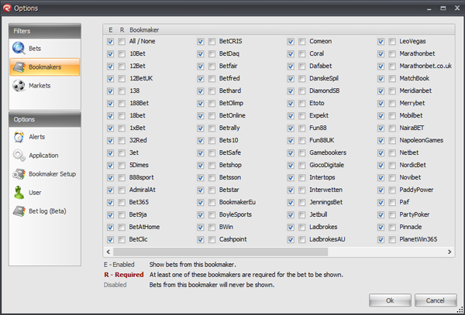This screenshot has width=465, height=315.
Task: Toggle the All / None enabled checkbox
Action: tap(110, 42)
